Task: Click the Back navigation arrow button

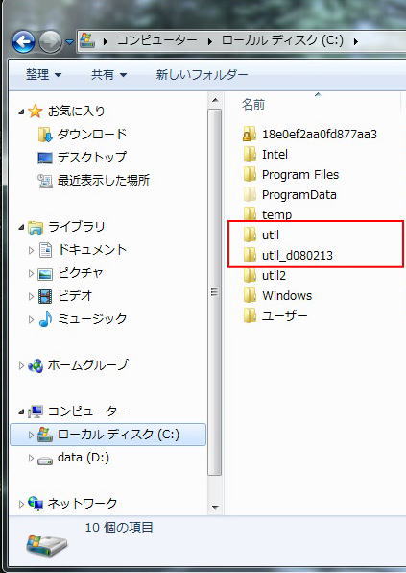Action: point(23,42)
